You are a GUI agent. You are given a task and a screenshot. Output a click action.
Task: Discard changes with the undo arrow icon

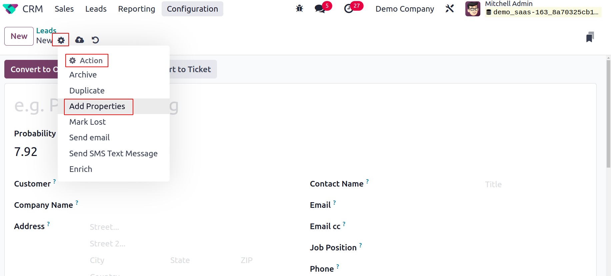pyautogui.click(x=95, y=40)
